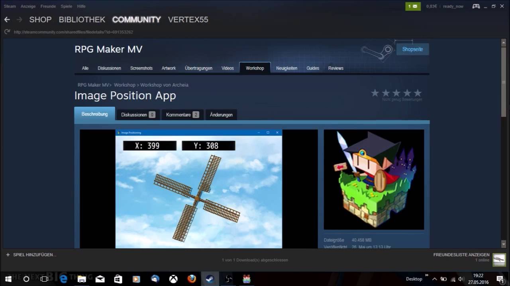The image size is (510, 286).
Task: Launch Microsoft Edge from the taskbar
Action: point(63,279)
